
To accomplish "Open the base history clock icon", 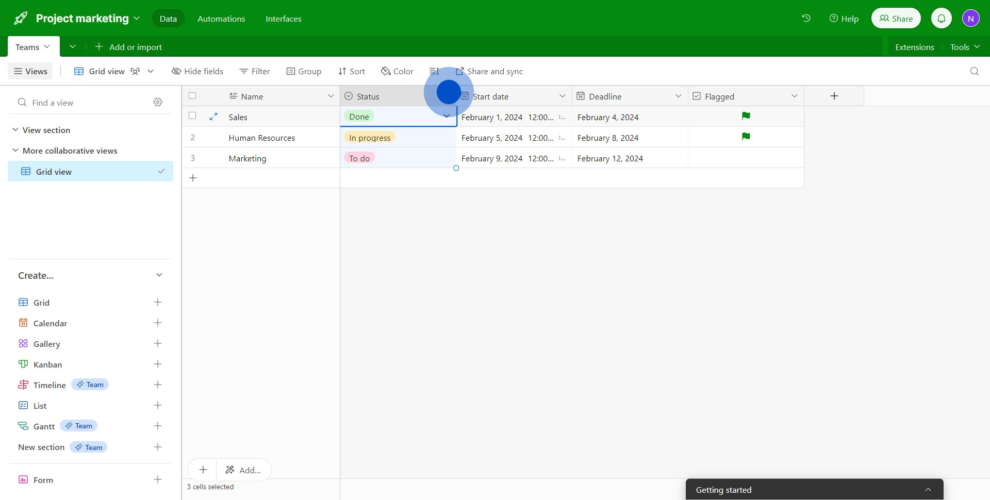I will point(806,19).
